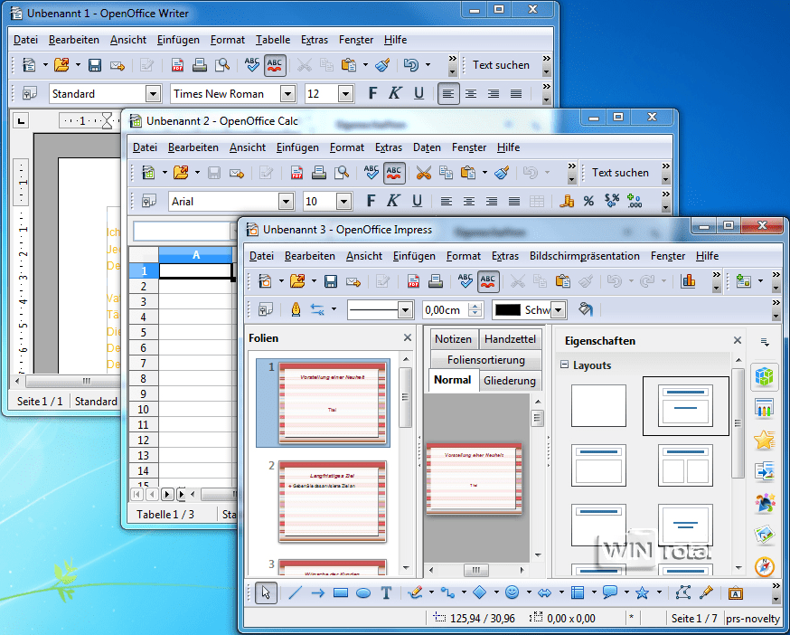Open the sidebar settings menu icon in Impress
This screenshot has height=635, width=790.
[x=765, y=342]
